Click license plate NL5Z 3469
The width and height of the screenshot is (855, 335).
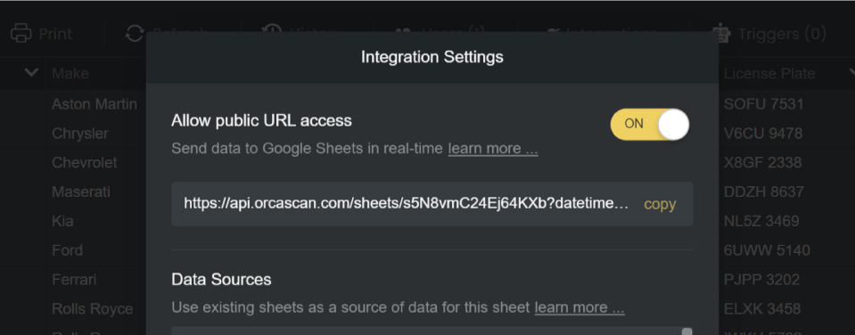761,221
